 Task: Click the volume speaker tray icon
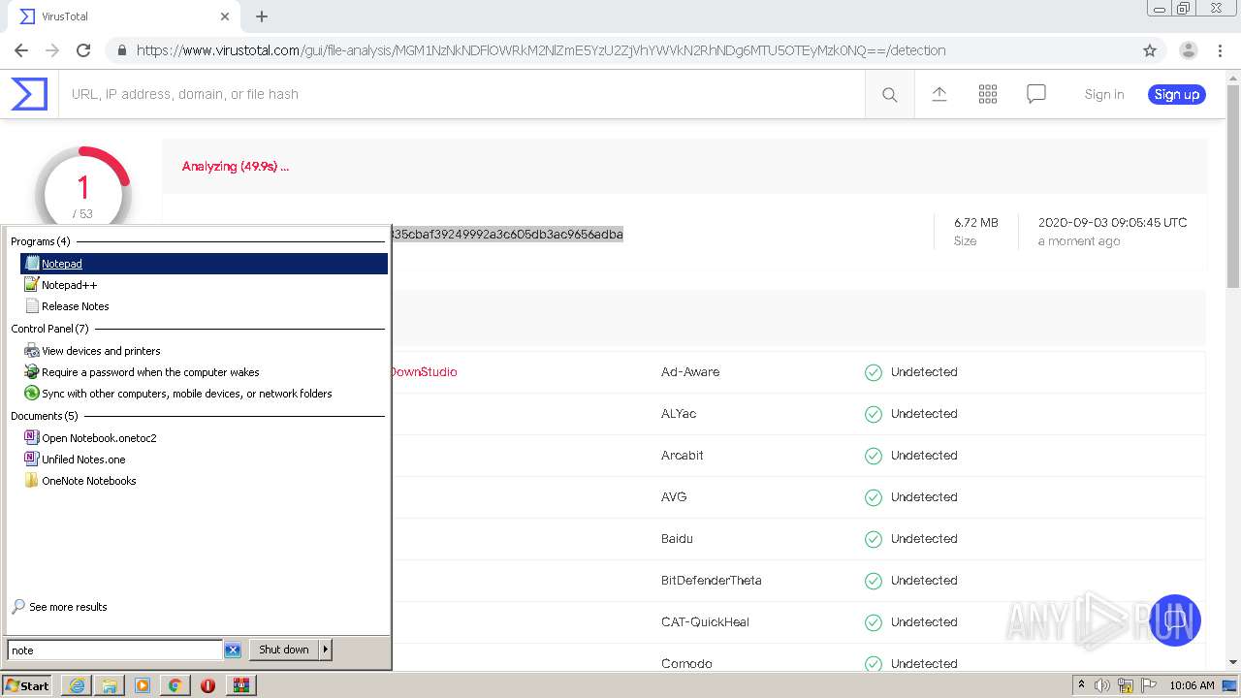pos(1102,685)
